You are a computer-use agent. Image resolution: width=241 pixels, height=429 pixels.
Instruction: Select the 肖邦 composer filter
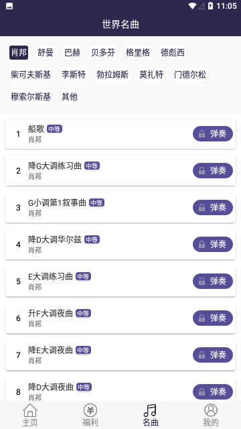coord(19,52)
